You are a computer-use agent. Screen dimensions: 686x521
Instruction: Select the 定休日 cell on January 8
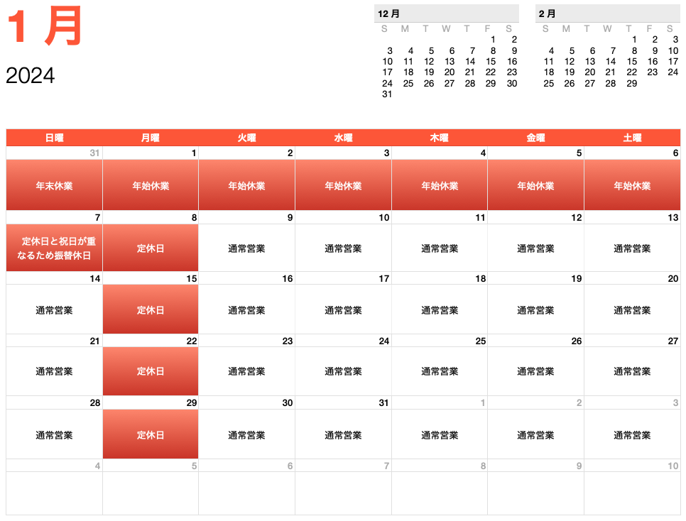pyautogui.click(x=151, y=248)
